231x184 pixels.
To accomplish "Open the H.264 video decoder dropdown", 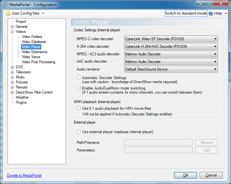I will click(x=171, y=46).
